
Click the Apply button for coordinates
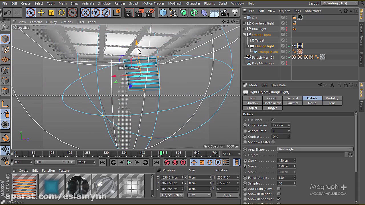point(227,195)
